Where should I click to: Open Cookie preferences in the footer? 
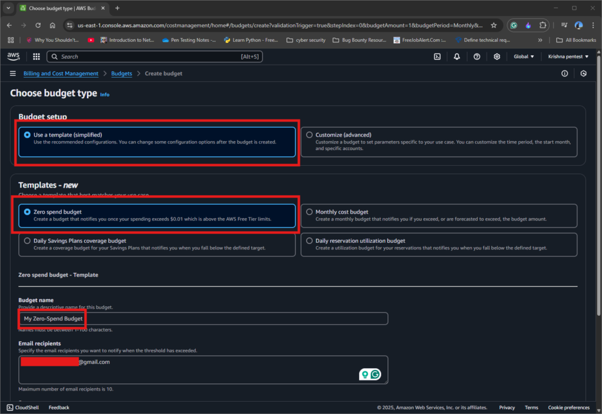568,408
